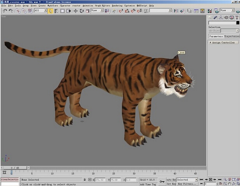Click the Rectangular Selection Region icon
This screenshot has height=186, width=240.
63,11
